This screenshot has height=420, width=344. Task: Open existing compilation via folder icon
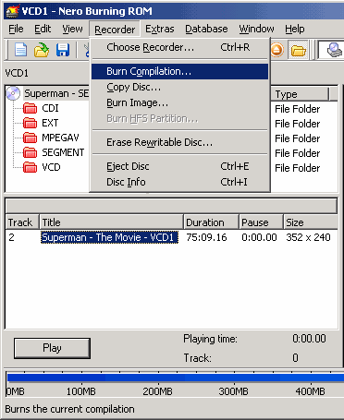(42, 50)
